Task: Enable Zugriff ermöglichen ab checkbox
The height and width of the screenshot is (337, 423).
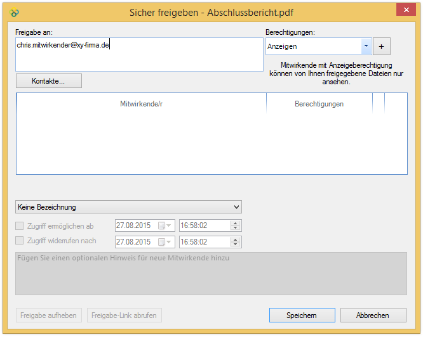Action: tap(20, 226)
